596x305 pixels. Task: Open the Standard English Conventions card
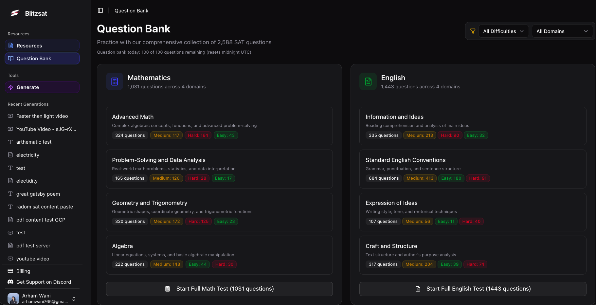coord(473,169)
